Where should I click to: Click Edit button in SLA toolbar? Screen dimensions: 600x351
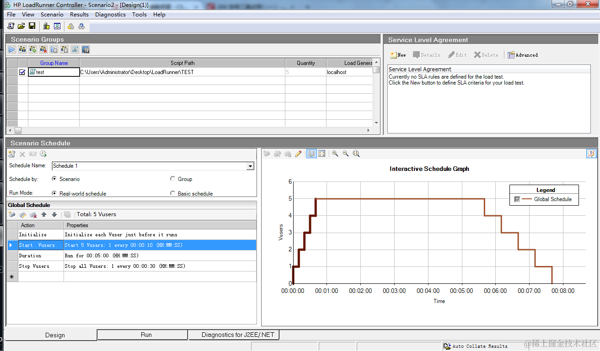pos(457,55)
